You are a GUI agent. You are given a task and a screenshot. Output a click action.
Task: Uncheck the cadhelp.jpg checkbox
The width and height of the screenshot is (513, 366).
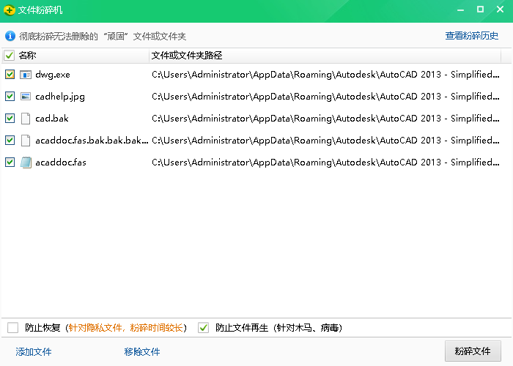10,97
